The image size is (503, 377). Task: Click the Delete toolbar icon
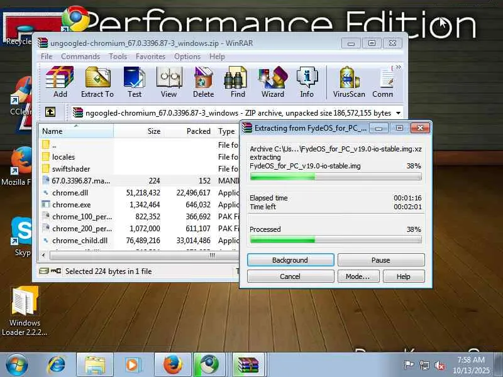[x=203, y=82]
